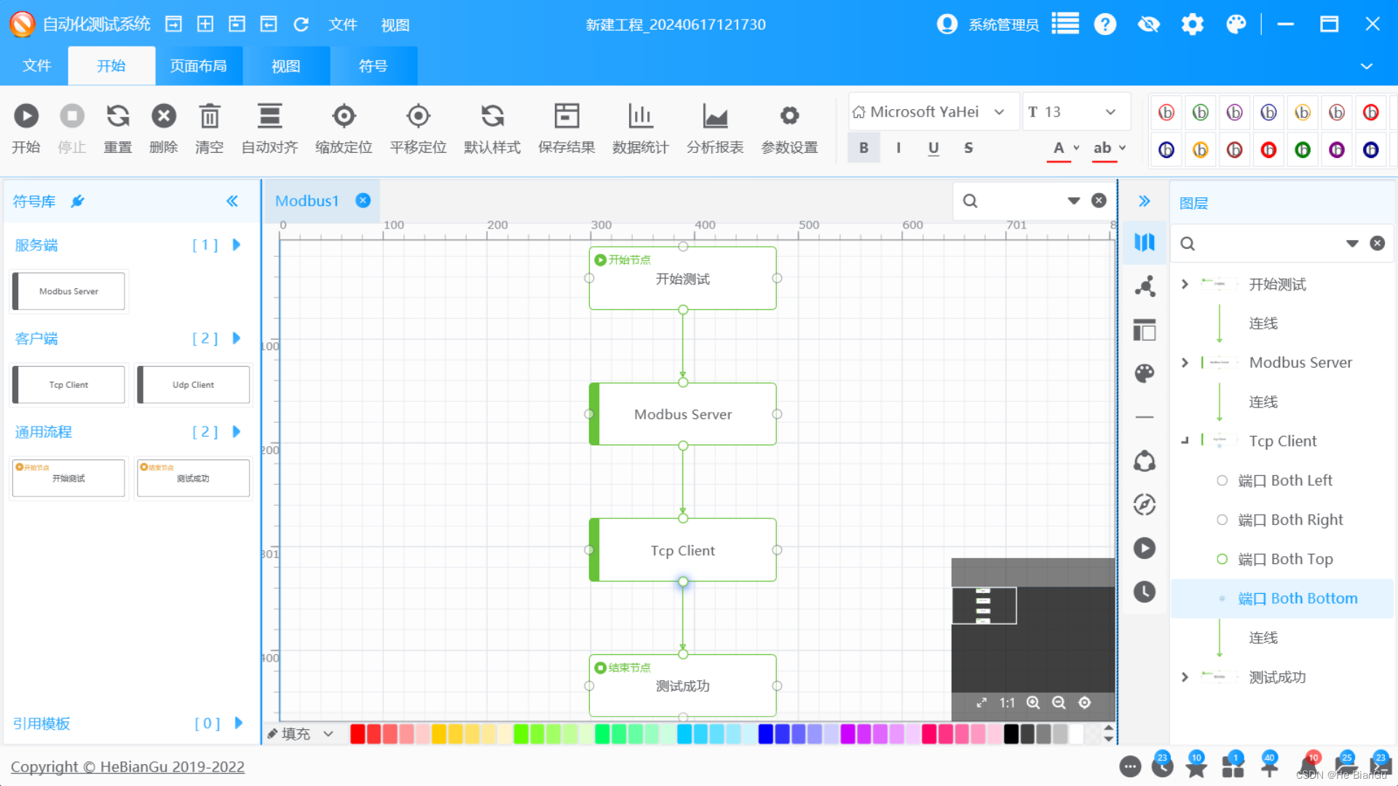The height and width of the screenshot is (786, 1398).
Task: Click the history clock icon on right sidebar
Action: (1144, 592)
